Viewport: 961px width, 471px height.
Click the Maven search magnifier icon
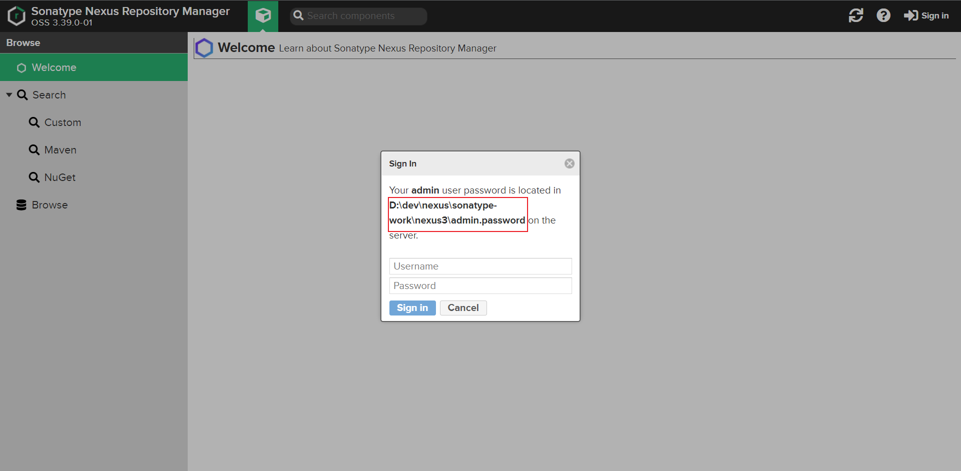click(x=34, y=150)
